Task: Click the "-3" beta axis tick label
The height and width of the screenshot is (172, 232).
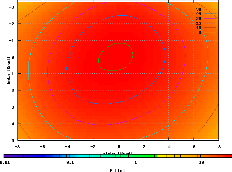Action: 11,7
